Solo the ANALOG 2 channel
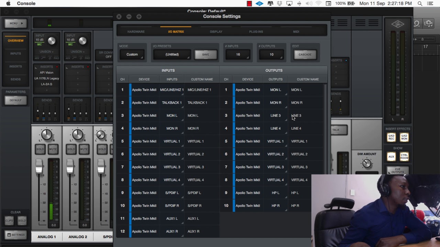This screenshot has width=440, height=247. coord(71,149)
